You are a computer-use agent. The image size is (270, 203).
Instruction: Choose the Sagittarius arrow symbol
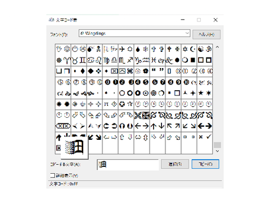130,60
